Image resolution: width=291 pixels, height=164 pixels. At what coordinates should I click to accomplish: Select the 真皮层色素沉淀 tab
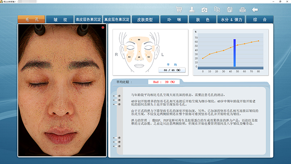(117, 20)
